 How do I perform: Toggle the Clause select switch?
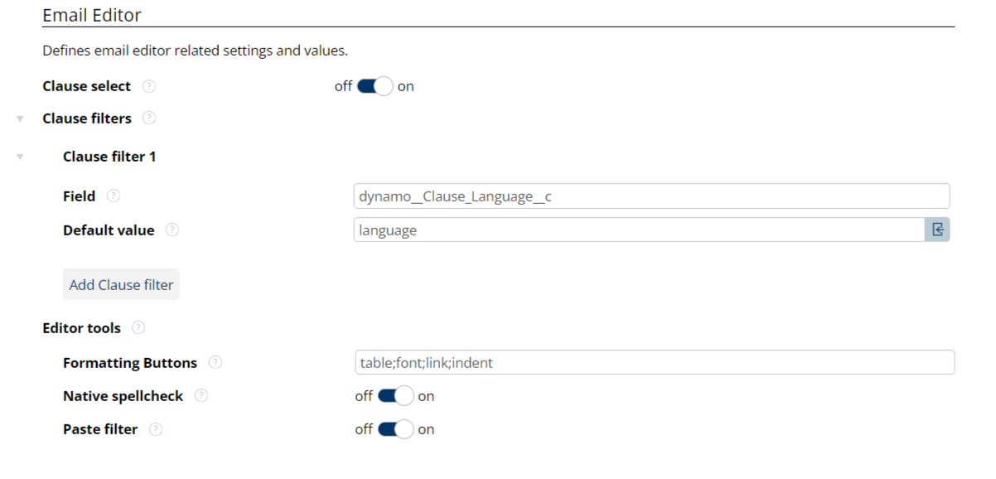click(375, 86)
